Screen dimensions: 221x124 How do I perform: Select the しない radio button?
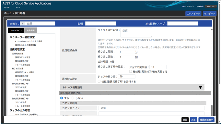coord(73,98)
